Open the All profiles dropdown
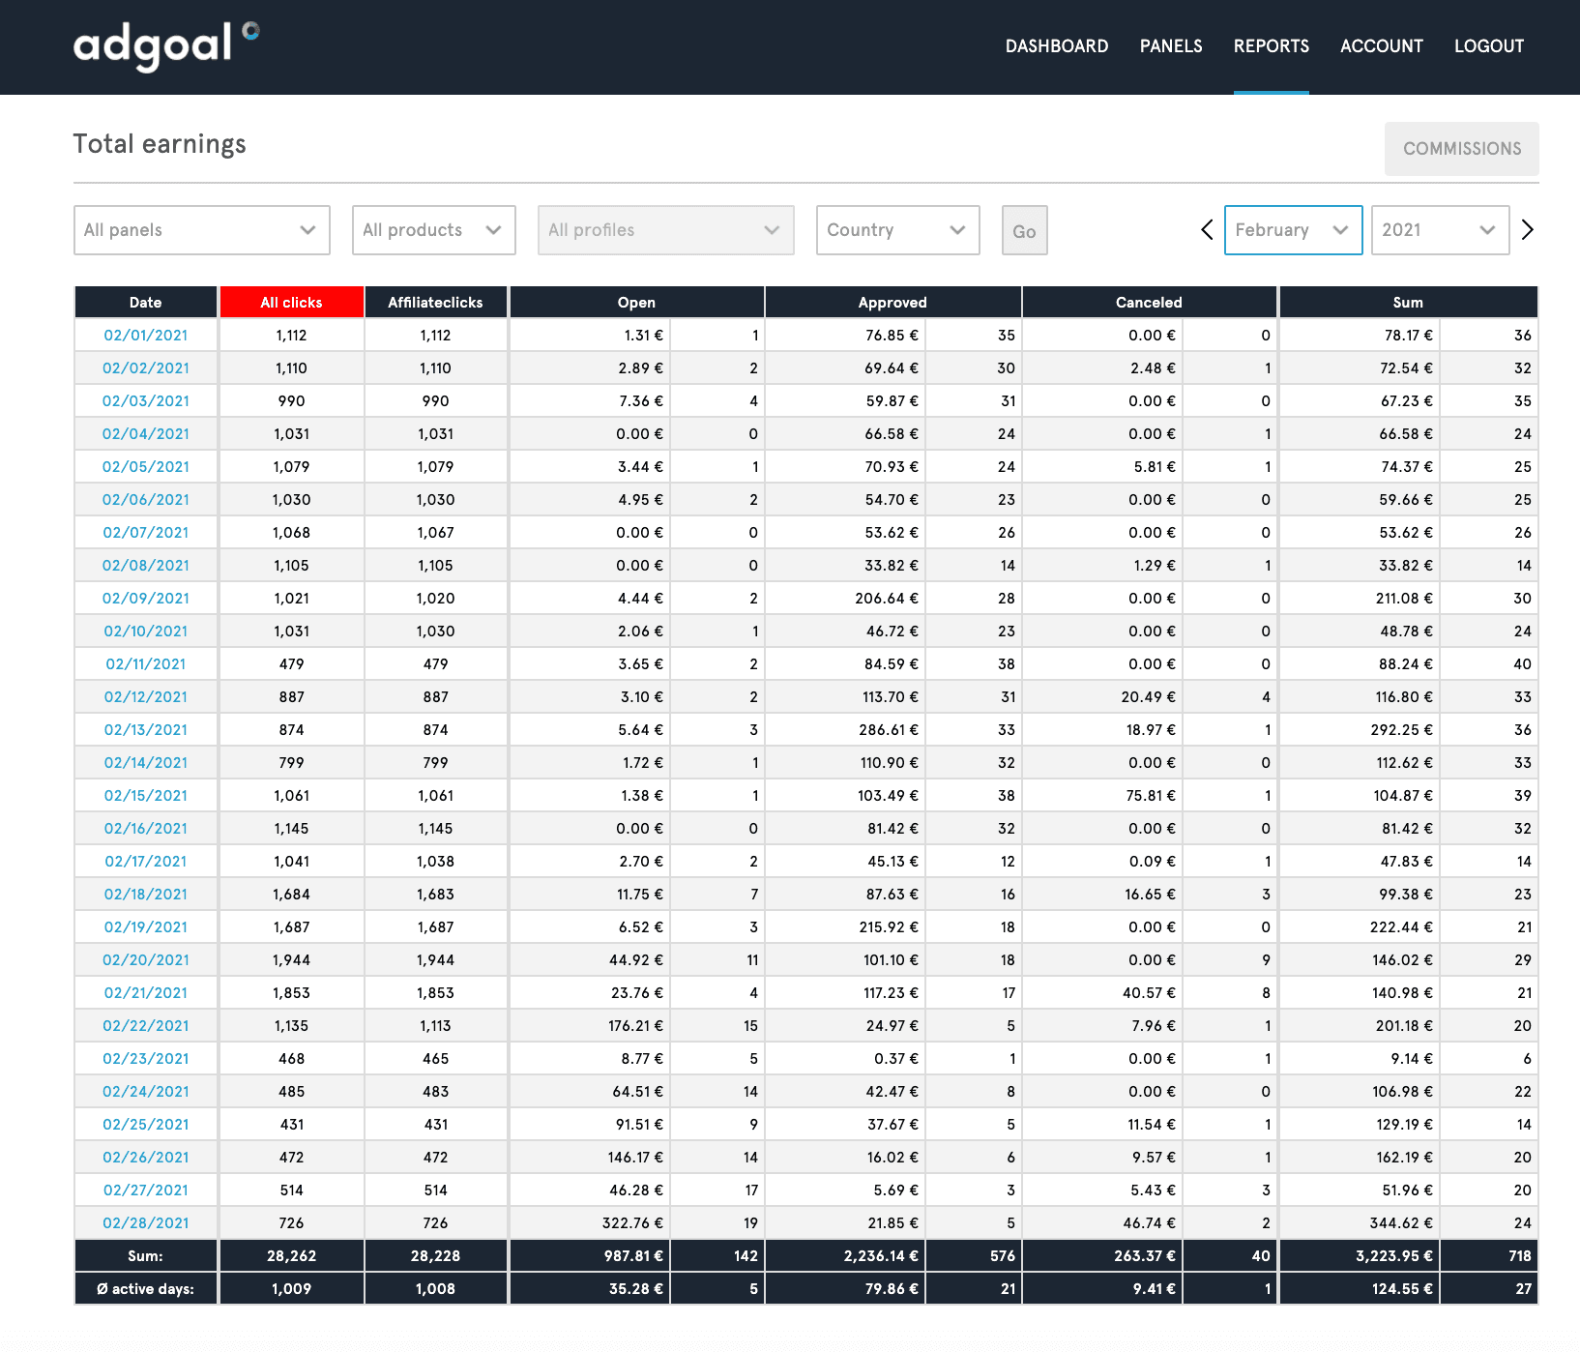The height and width of the screenshot is (1352, 1580). (666, 230)
